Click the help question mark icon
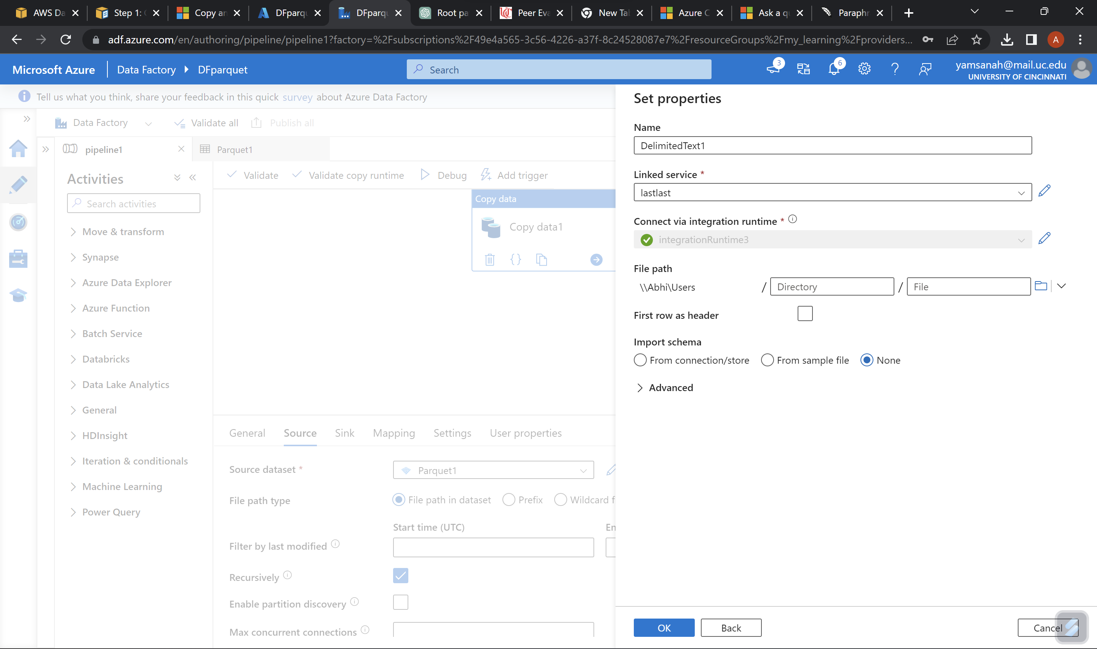The width and height of the screenshot is (1097, 649). pos(894,69)
